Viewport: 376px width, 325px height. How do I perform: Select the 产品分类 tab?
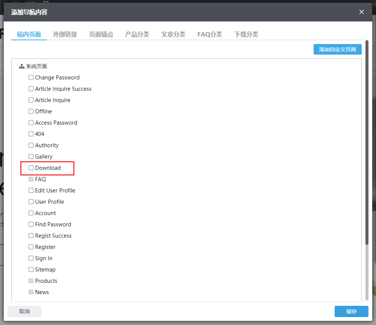[x=137, y=34]
